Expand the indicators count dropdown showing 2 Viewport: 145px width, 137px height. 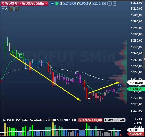tap(4, 9)
